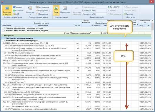
Task: Click the Обоснование column header
Action: click(x=6, y=25)
